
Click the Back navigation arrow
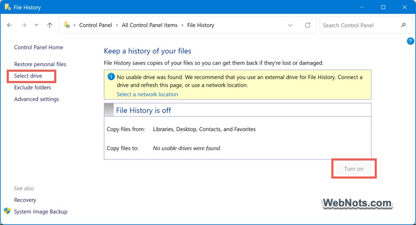pos(10,25)
